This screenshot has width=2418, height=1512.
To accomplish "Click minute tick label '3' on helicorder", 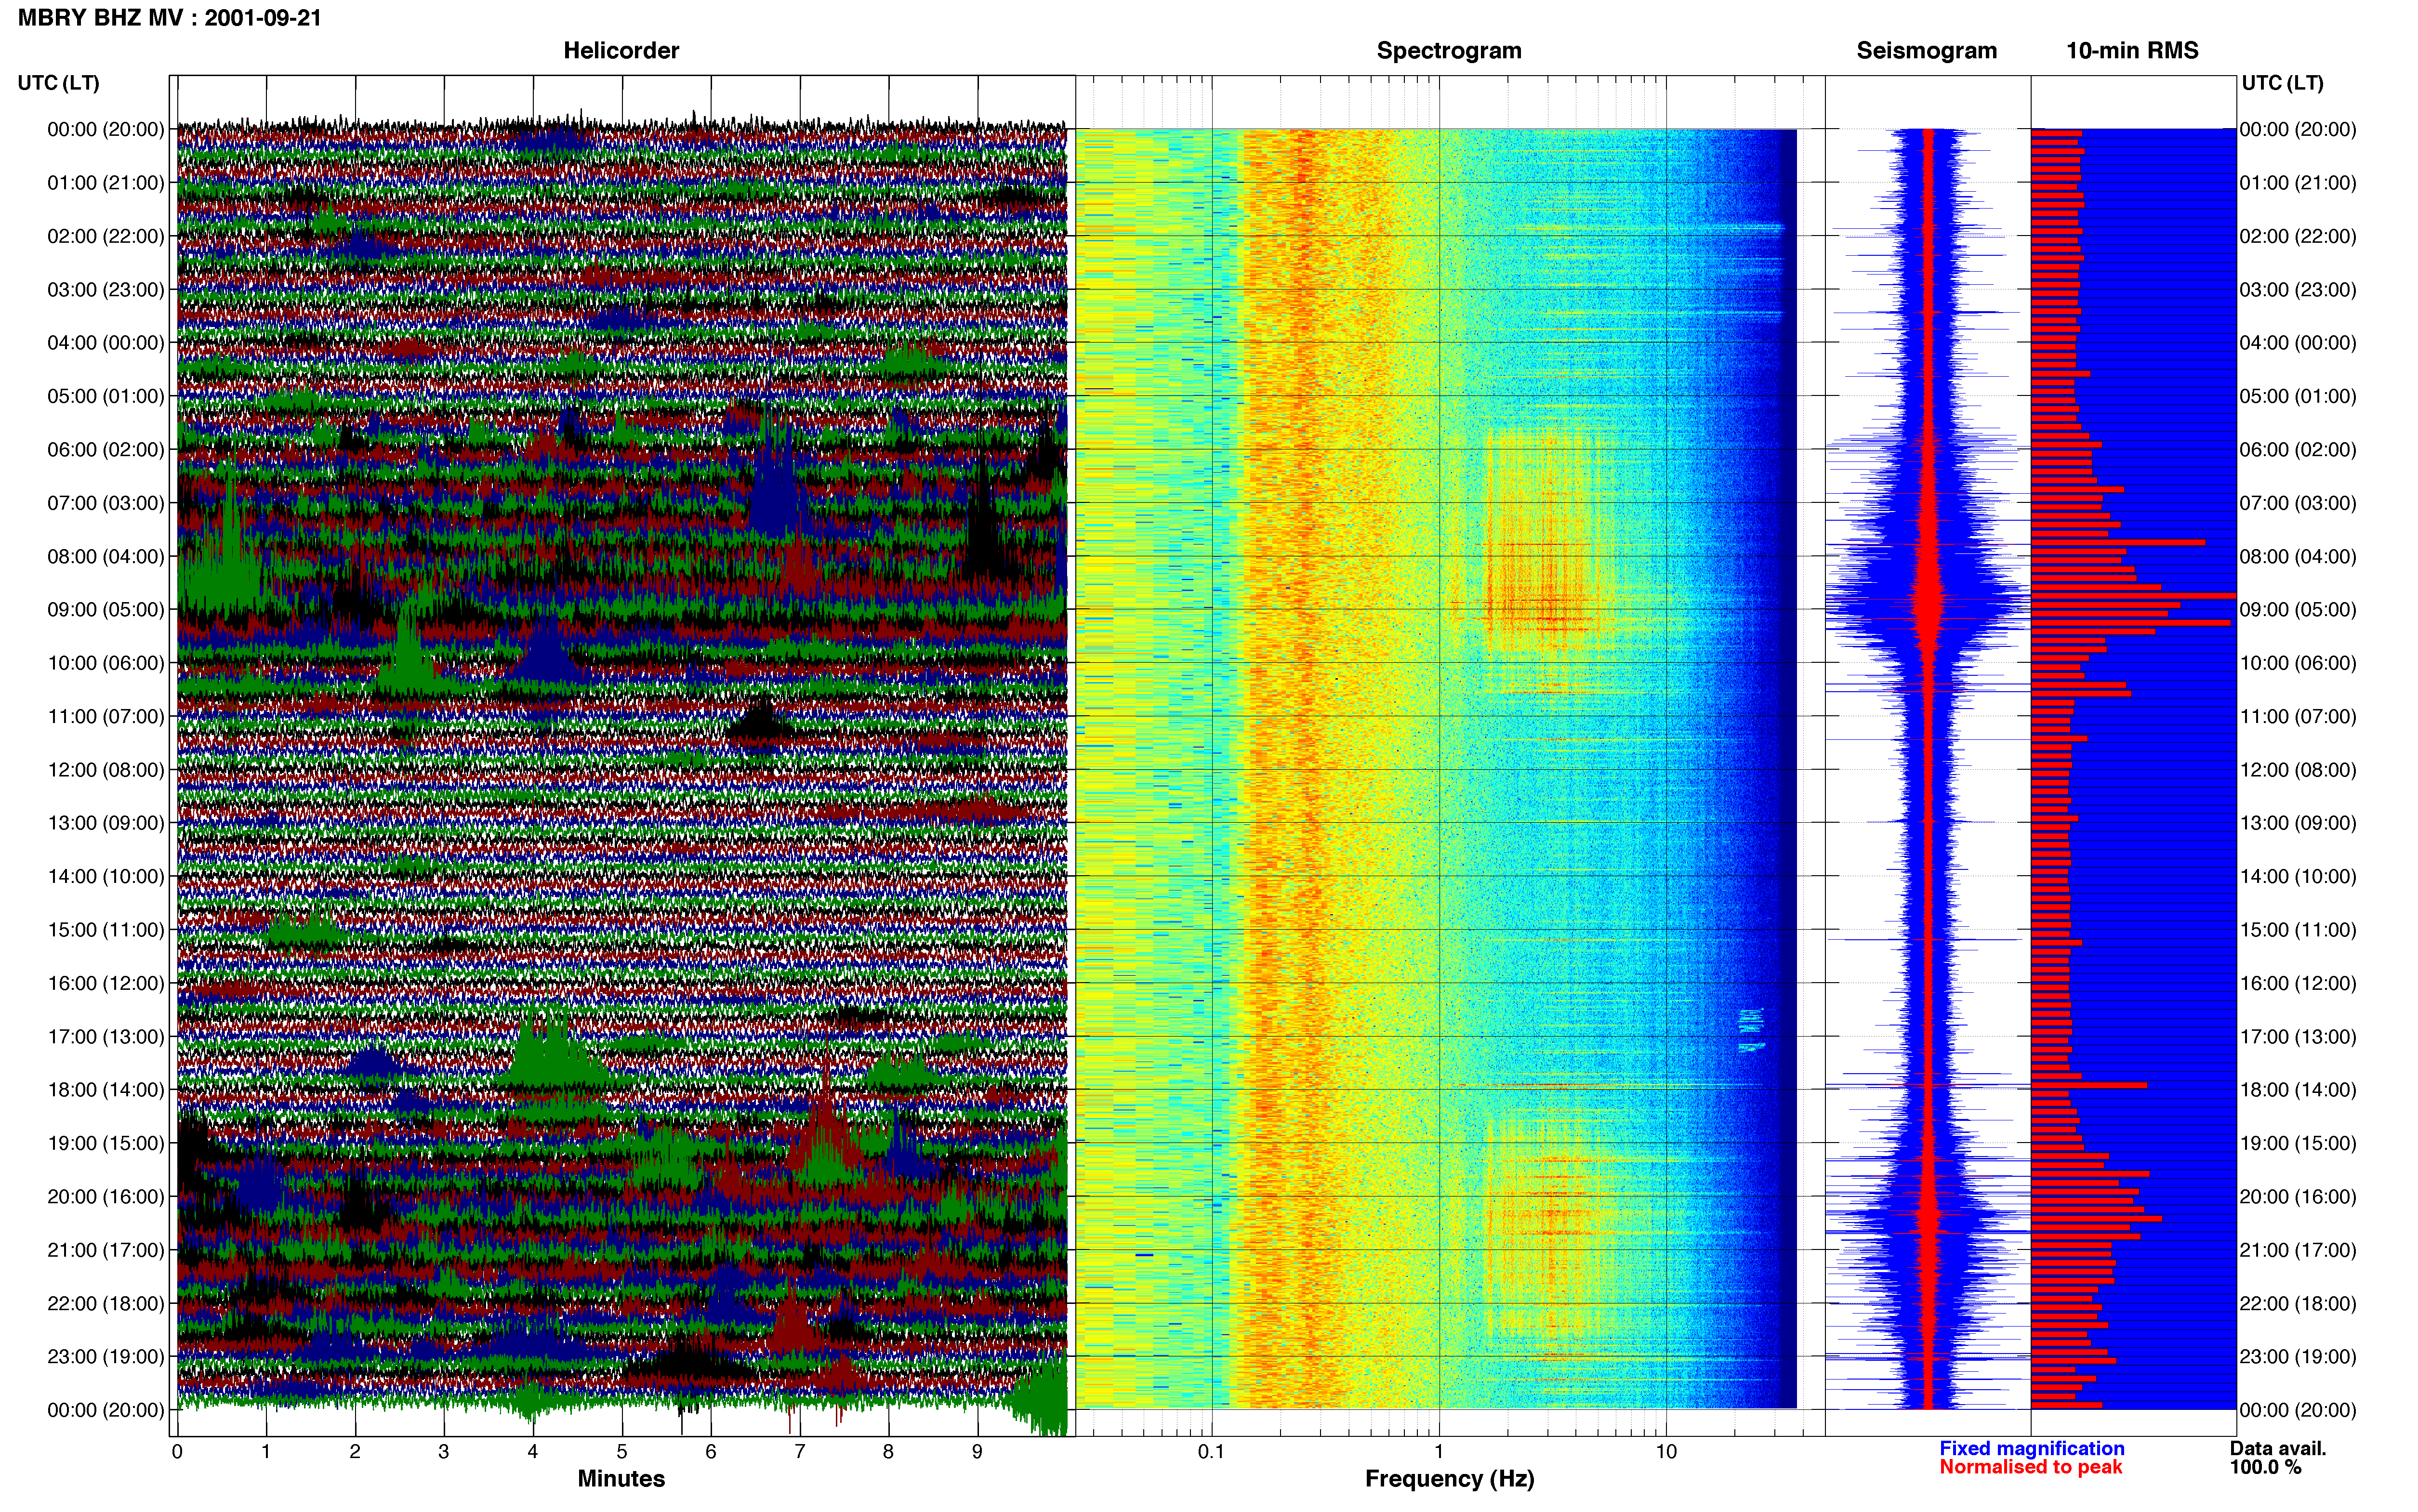I will coord(444,1452).
